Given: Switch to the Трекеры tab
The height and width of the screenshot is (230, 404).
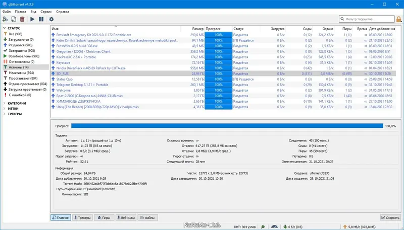Looking at the screenshot, I should click(x=82, y=218).
